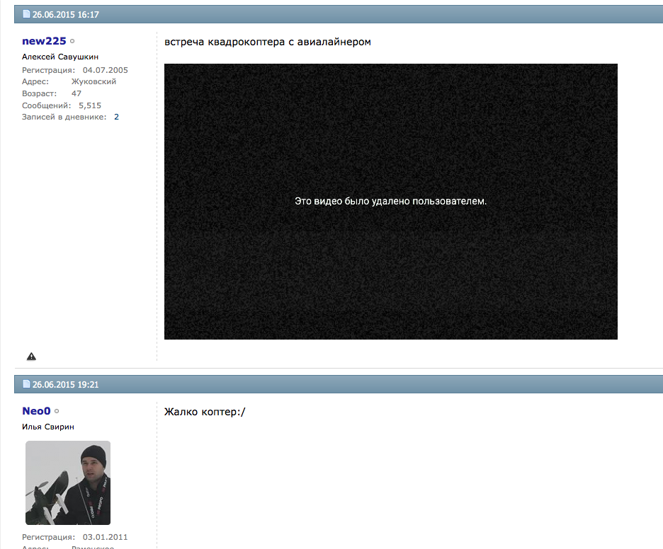Click new225's address 'Жуковский'
The image size is (663, 549).
pyautogui.click(x=93, y=81)
